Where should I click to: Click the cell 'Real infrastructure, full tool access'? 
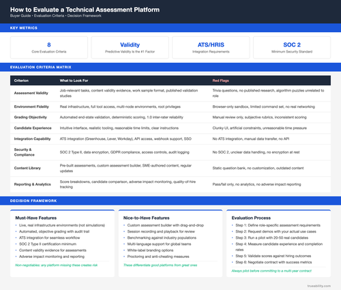[x=120, y=106]
